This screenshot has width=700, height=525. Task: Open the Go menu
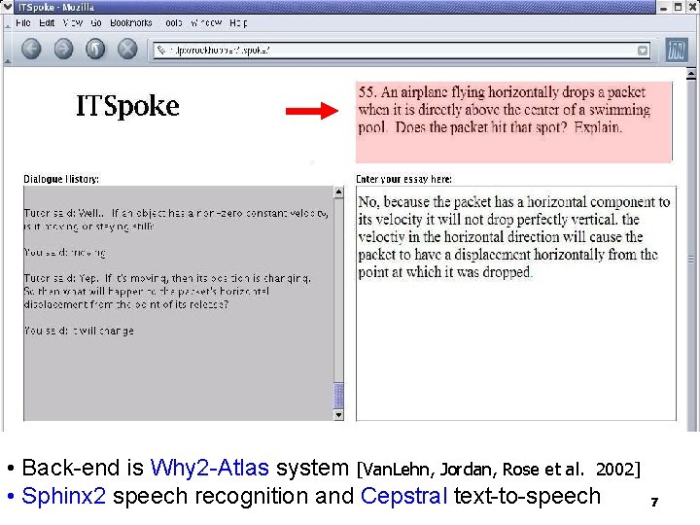(96, 22)
